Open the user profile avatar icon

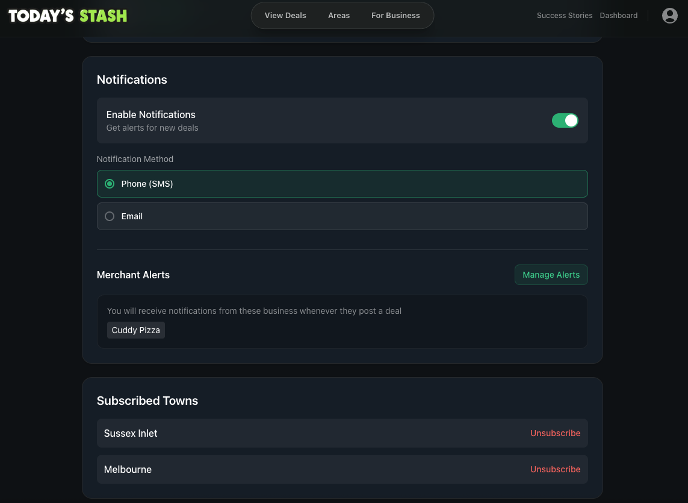(670, 16)
